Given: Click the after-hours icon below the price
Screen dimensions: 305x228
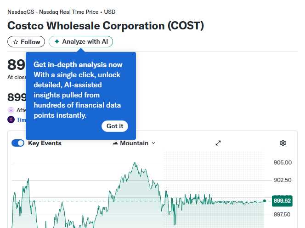Looking at the screenshot, I should (11, 110).
